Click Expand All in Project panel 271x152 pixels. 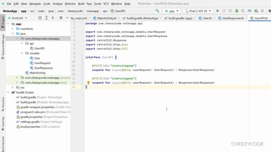pos(46,18)
